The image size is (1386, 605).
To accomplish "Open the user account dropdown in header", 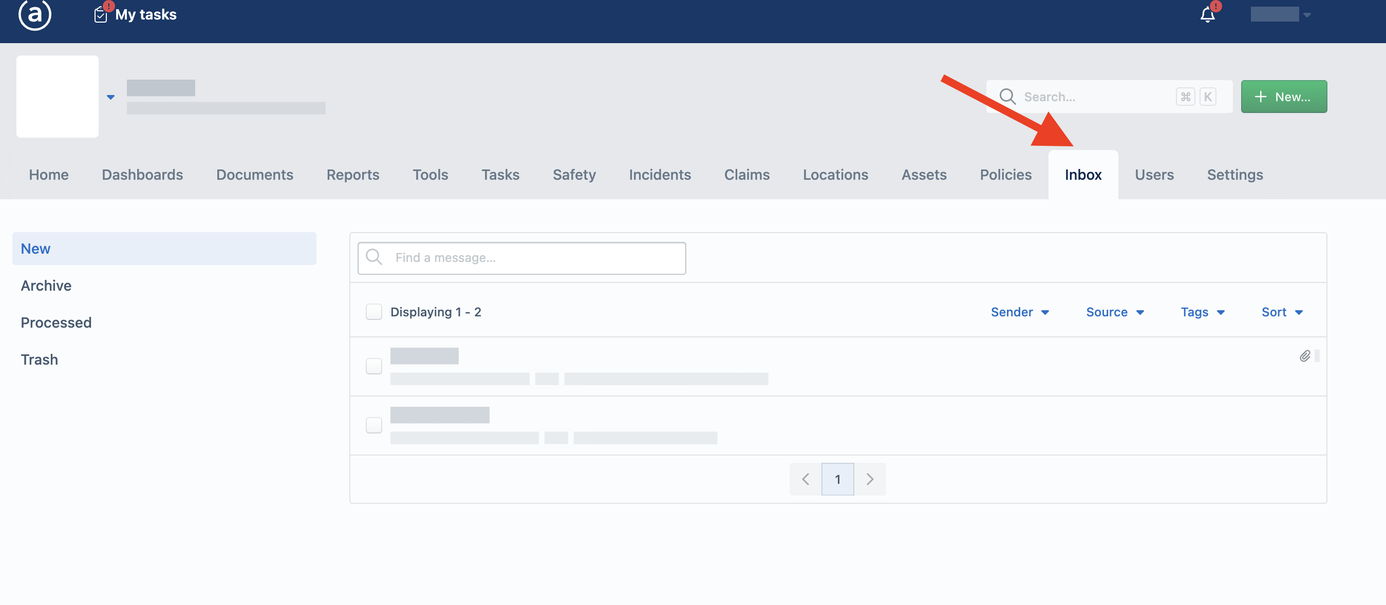I will [x=1281, y=14].
